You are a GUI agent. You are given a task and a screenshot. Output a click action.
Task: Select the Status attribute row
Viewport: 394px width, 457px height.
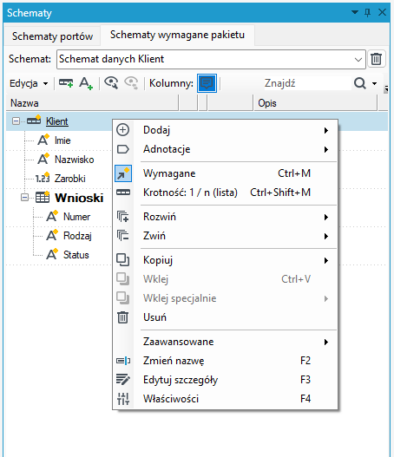pos(76,255)
